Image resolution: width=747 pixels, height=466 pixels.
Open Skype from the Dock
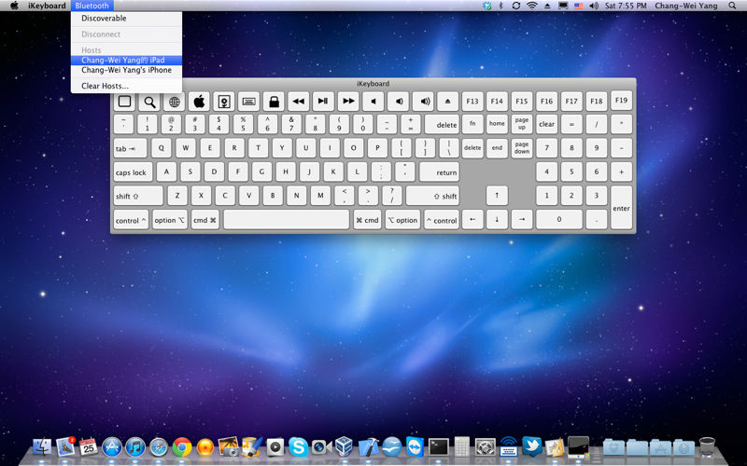coord(298,447)
